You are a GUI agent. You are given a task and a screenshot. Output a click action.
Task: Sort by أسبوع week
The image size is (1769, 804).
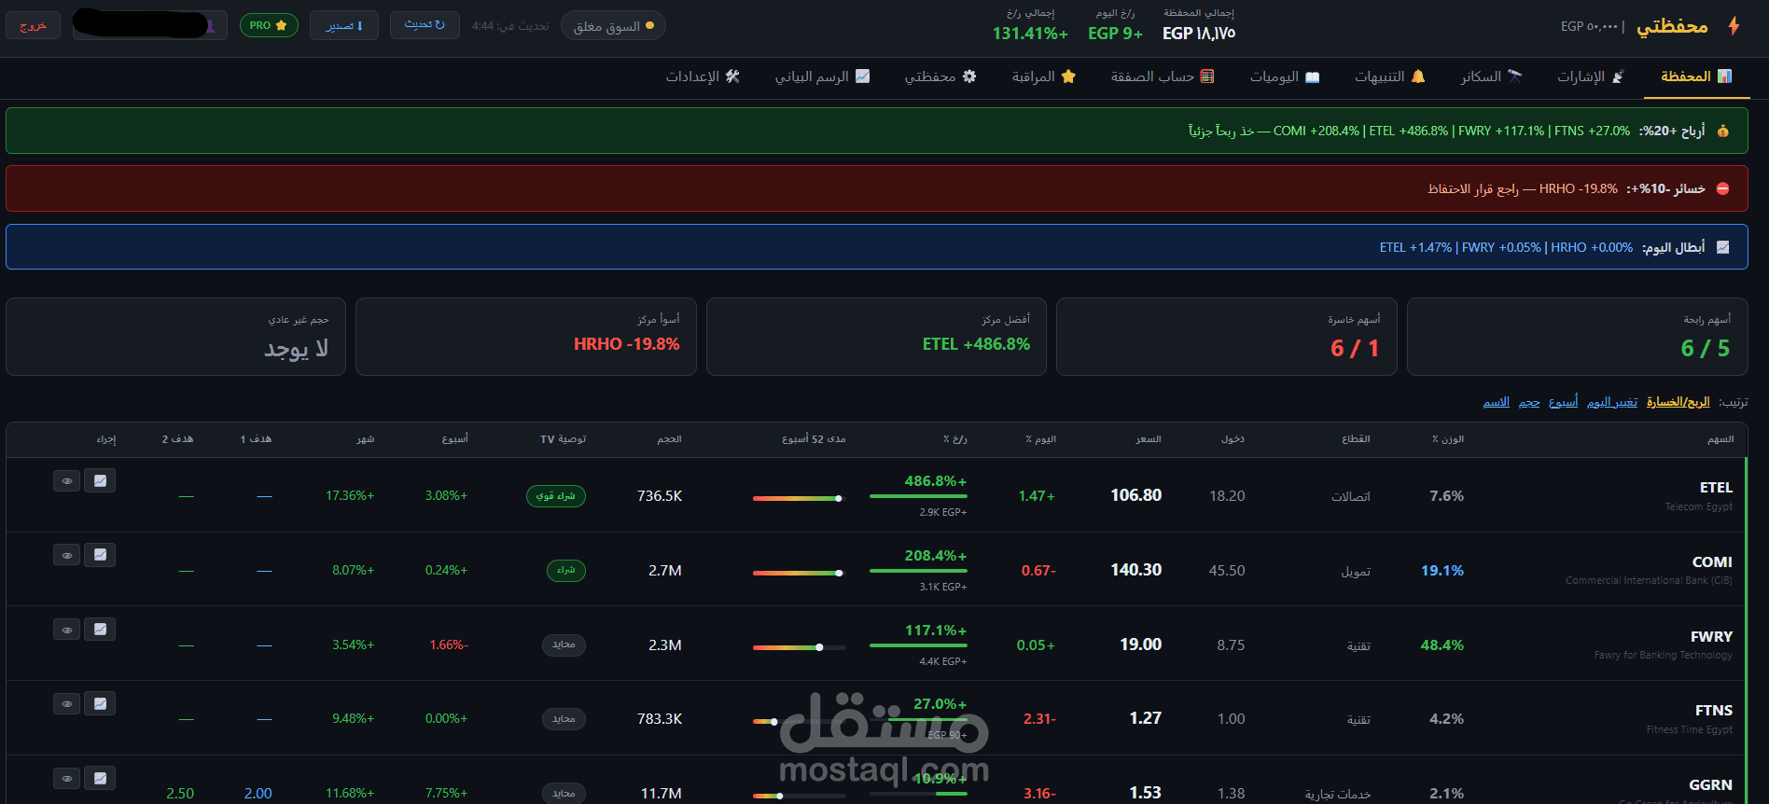pos(1563,402)
